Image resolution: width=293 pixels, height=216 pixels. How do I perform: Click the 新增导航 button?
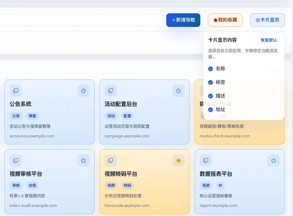(183, 20)
